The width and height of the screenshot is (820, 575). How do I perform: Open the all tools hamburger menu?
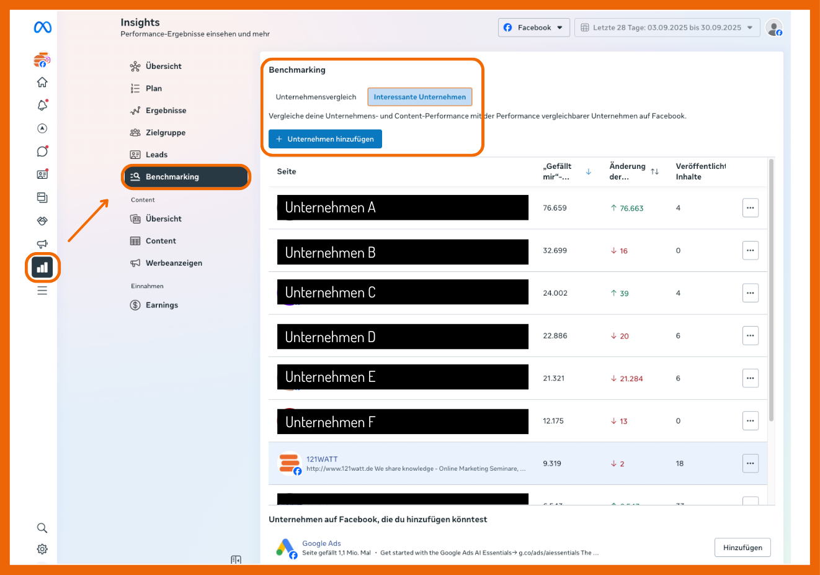click(x=42, y=291)
